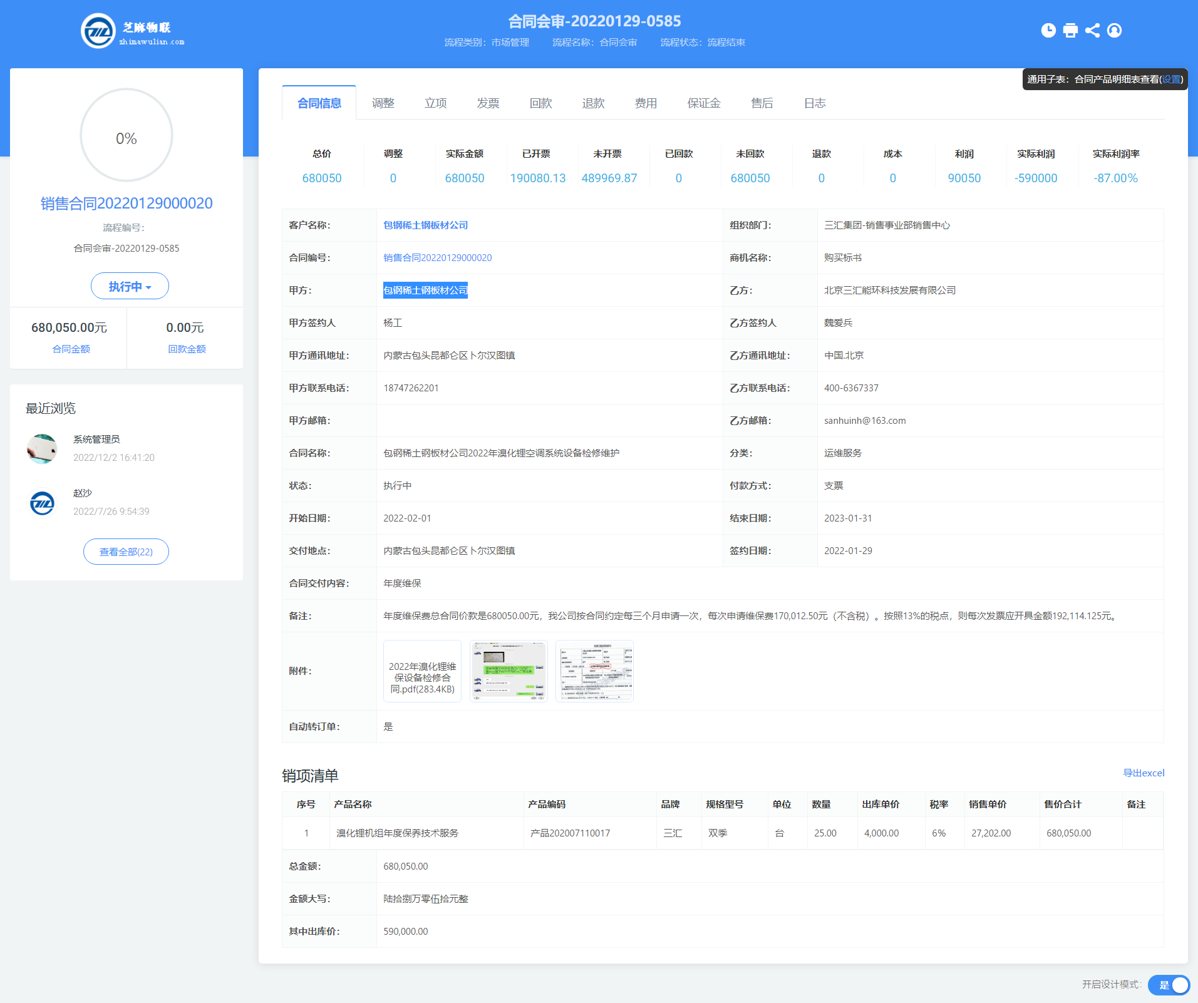
Task: Click the 设置 link in the tooltip
Action: 1170,80
